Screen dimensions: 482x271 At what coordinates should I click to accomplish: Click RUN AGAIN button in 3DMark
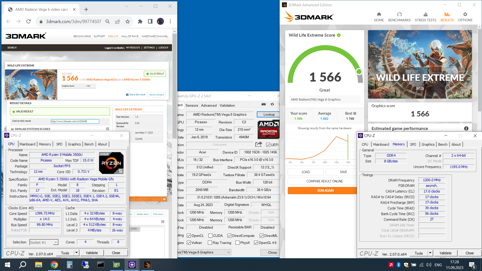tap(325, 190)
